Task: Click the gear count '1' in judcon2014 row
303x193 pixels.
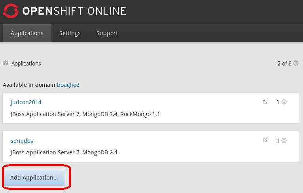Action: pos(278,102)
